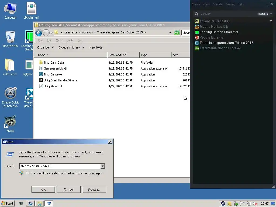
Task: Click the plus icon in Steam library
Action: (271, 20)
